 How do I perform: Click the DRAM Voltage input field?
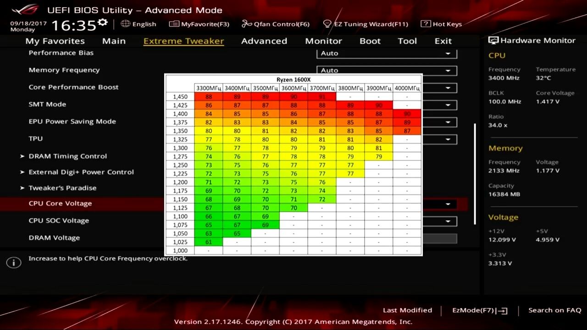click(x=439, y=238)
